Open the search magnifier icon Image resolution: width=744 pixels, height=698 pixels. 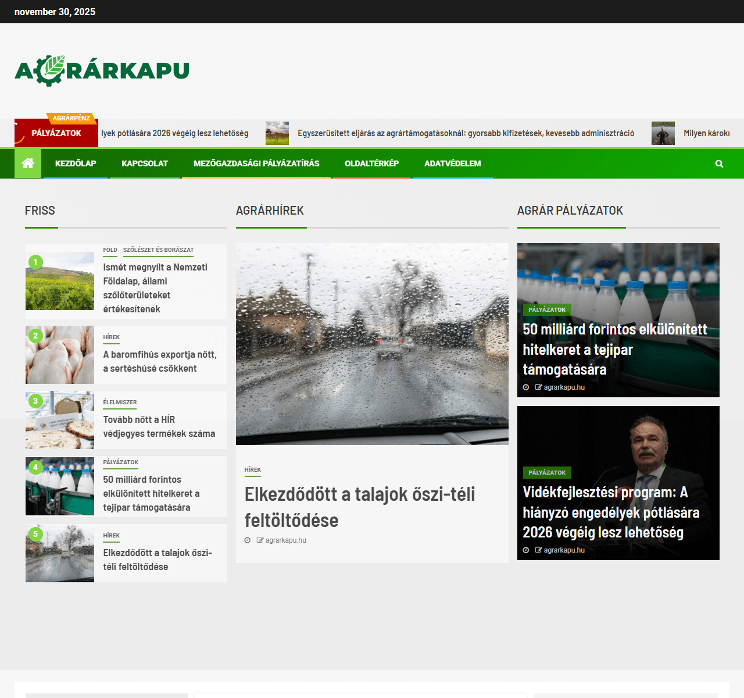point(719,164)
